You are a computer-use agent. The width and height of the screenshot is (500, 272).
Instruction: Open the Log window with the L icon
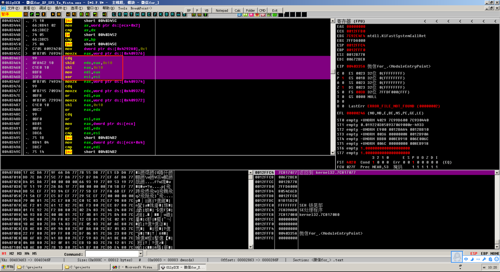(114, 14)
